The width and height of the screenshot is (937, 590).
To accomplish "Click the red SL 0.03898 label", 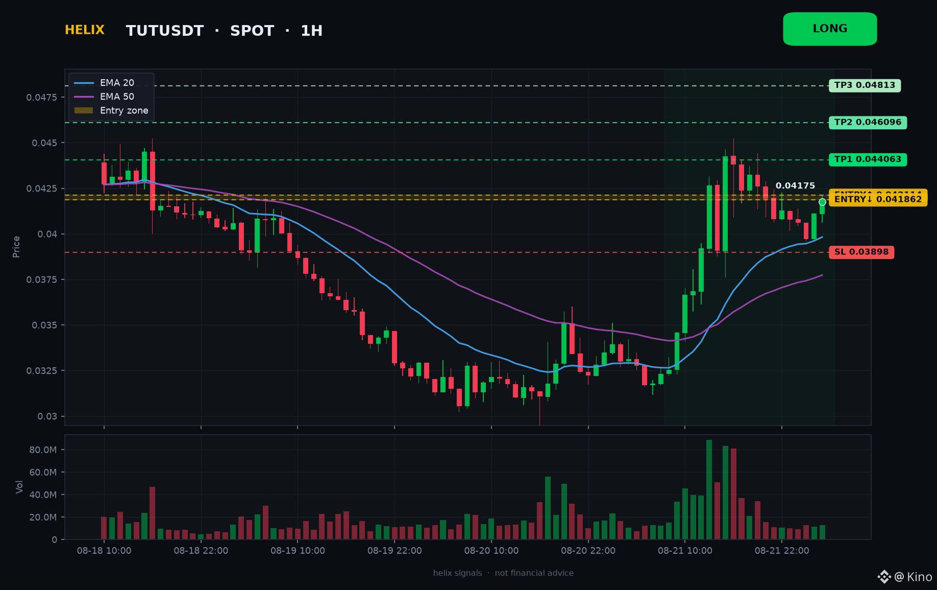I will [861, 252].
